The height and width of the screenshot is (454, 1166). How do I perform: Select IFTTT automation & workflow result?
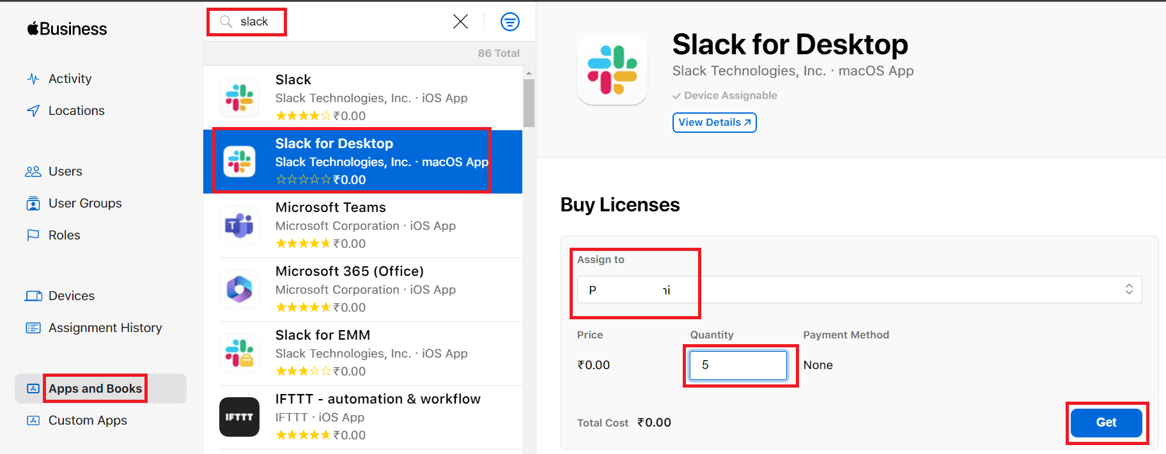pos(362,417)
